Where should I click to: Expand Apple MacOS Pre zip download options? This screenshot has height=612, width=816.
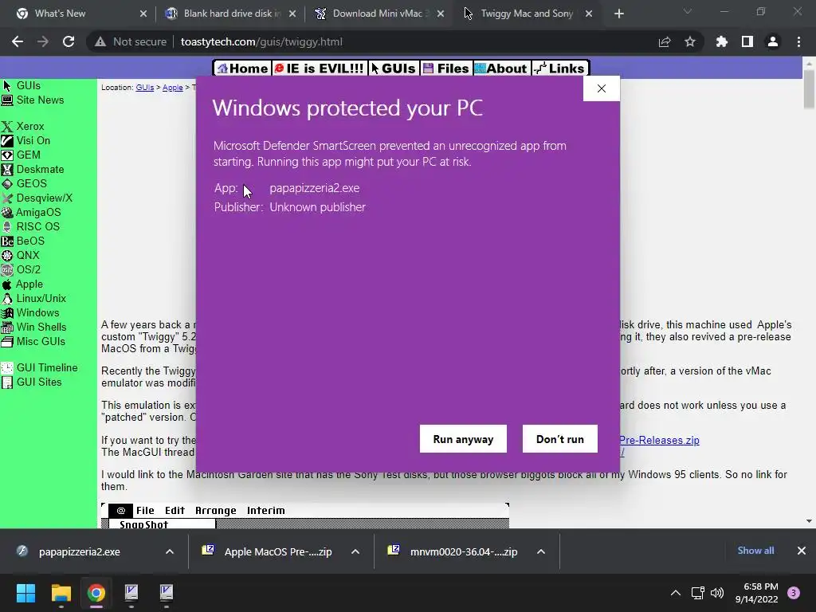point(355,551)
